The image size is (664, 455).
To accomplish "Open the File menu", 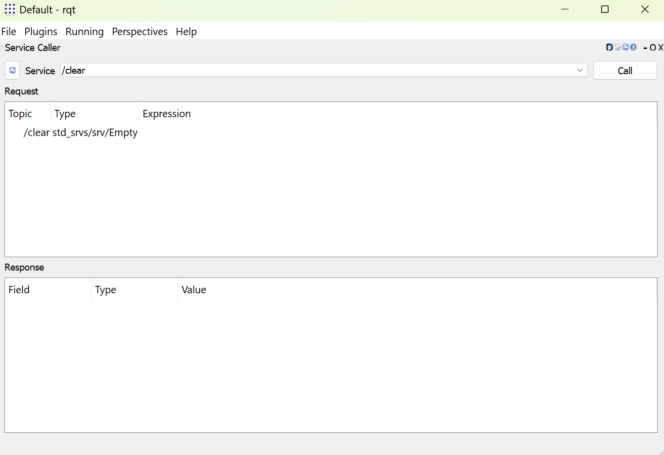I will (9, 32).
